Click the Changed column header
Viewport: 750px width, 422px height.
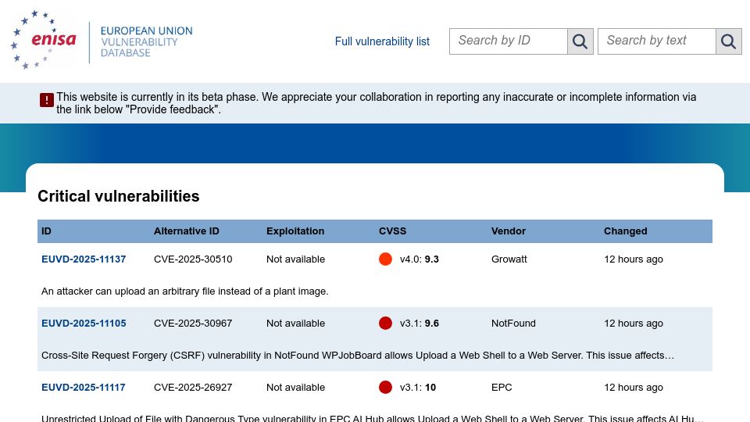[625, 231]
